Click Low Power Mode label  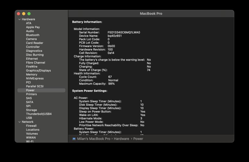pyautogui.click(x=91, y=122)
